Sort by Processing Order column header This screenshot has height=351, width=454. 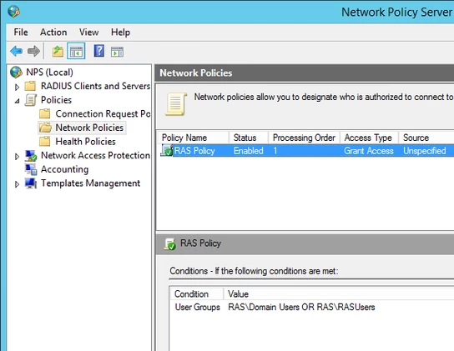pyautogui.click(x=304, y=138)
